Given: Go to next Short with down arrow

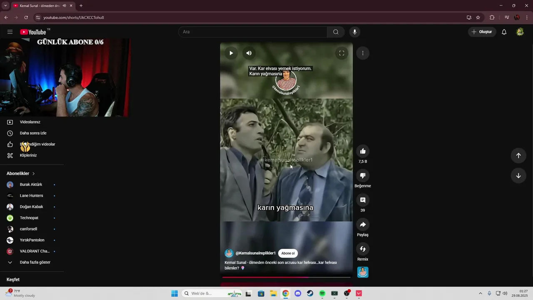Looking at the screenshot, I should click(x=518, y=175).
